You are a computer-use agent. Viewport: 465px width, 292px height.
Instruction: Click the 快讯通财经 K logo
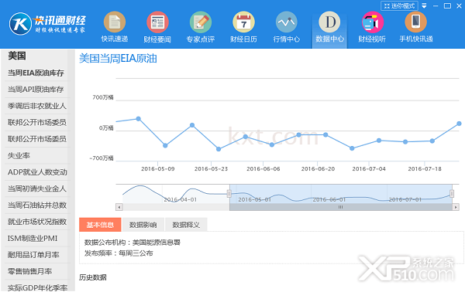[x=20, y=24]
